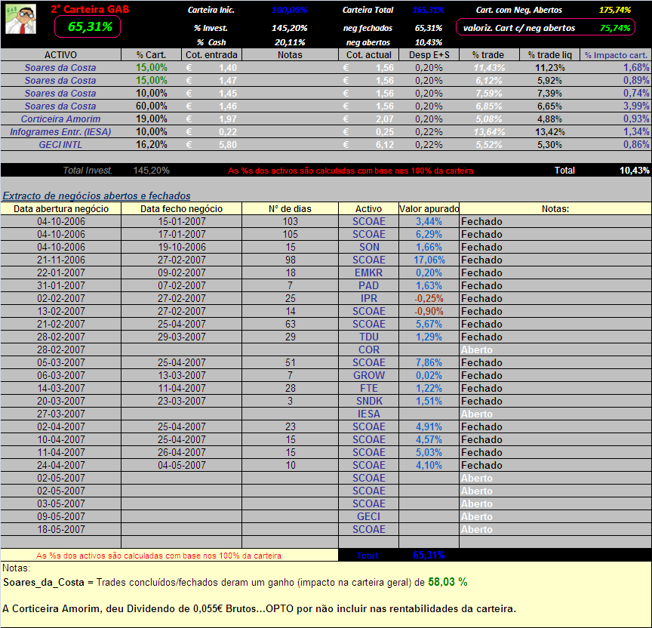
Task: Click the 17,06% SCOAE value
Action: (429, 260)
